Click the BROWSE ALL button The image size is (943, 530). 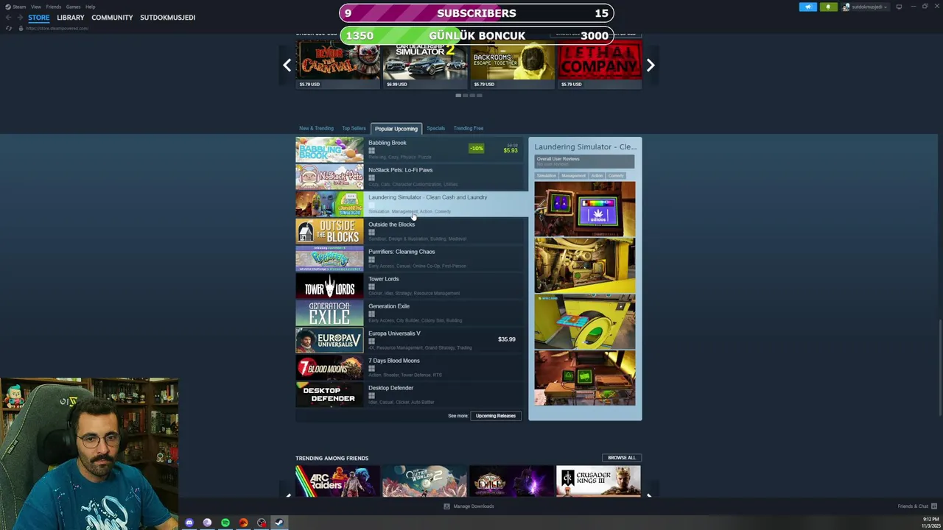pyautogui.click(x=622, y=458)
